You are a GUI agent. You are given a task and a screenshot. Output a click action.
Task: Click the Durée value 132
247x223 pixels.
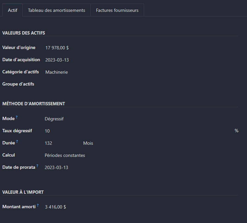[x=48, y=143]
